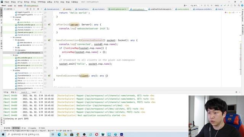Open the GraphQL tool window button

pos(32,128)
